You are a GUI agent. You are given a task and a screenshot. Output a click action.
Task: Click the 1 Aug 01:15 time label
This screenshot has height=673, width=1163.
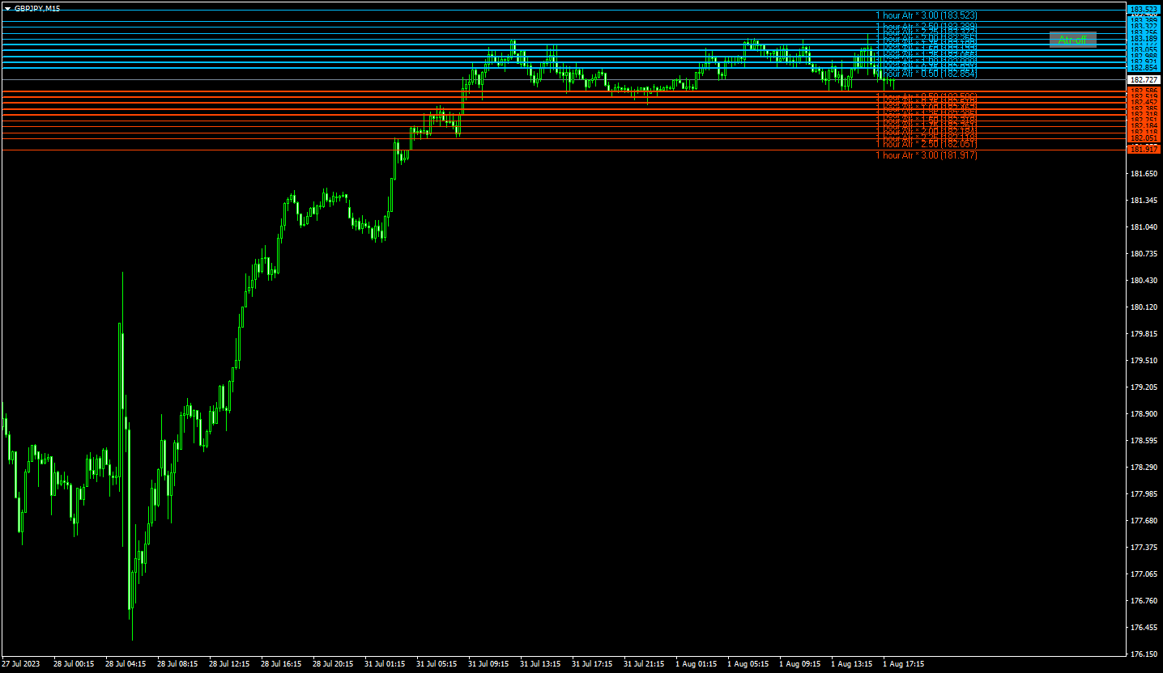pyautogui.click(x=696, y=664)
